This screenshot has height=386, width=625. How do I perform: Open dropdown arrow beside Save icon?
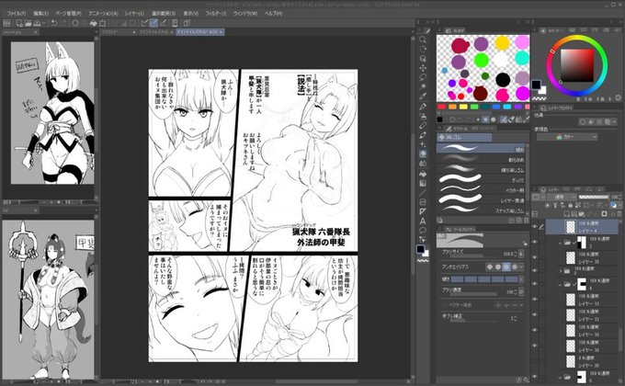[x=44, y=23]
